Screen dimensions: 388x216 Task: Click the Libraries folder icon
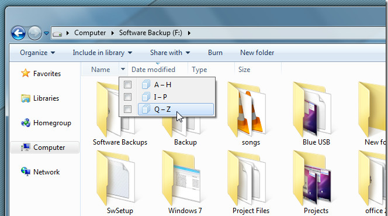(26, 98)
